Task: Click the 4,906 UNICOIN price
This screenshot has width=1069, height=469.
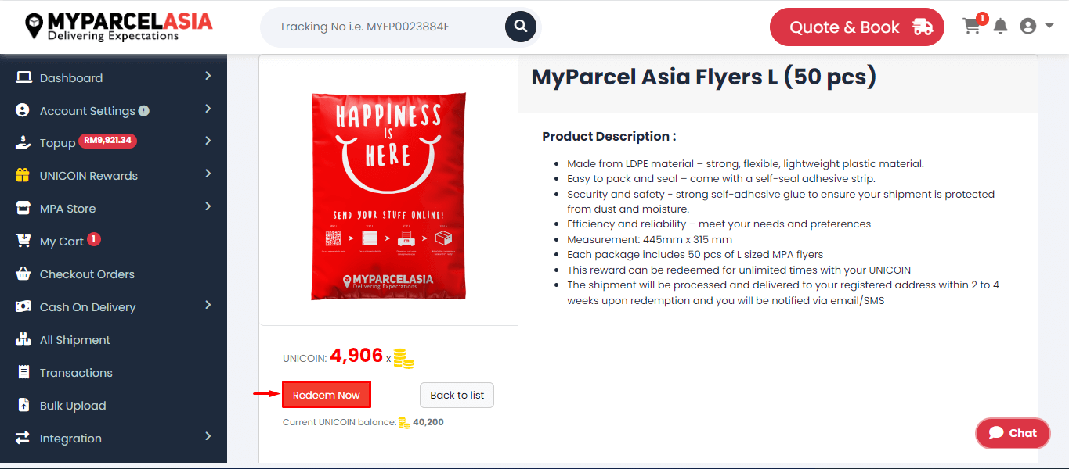Action: coord(356,356)
